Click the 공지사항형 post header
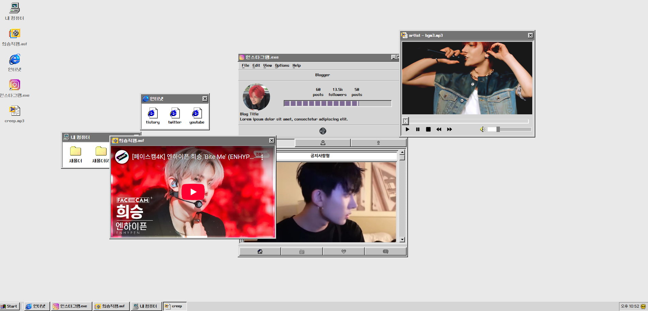The image size is (648, 311). pyautogui.click(x=320, y=156)
